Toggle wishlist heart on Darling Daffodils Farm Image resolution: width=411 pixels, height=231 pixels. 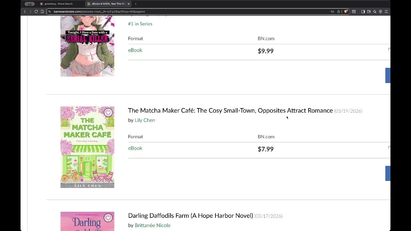pyautogui.click(x=108, y=218)
